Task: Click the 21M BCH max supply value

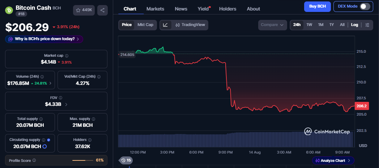Action: 82,125
